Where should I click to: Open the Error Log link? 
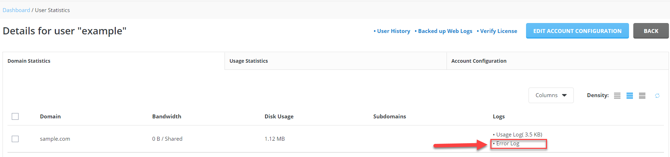pyautogui.click(x=507, y=144)
